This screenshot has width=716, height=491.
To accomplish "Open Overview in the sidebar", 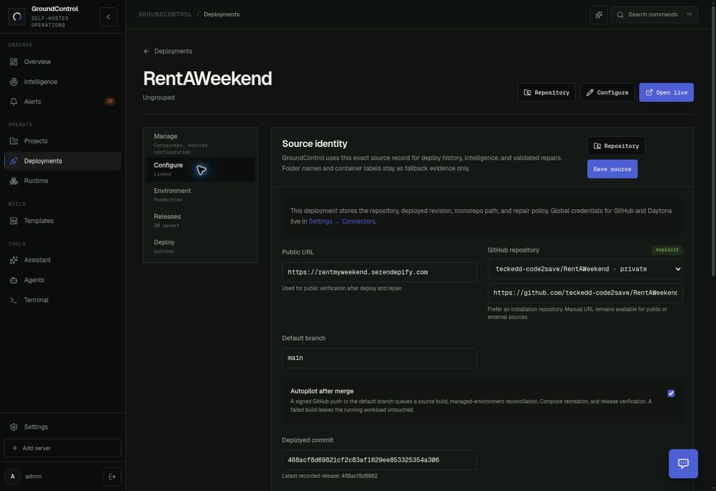I will [x=62, y=62].
